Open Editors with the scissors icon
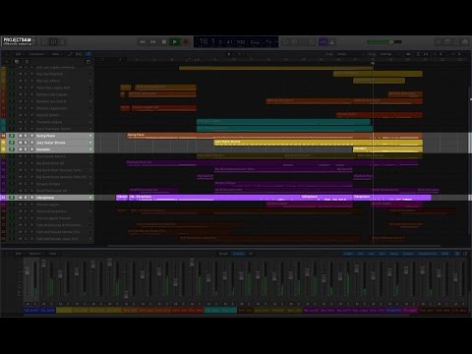Image resolution: width=472 pixels, height=354 pixels. pos(62,42)
